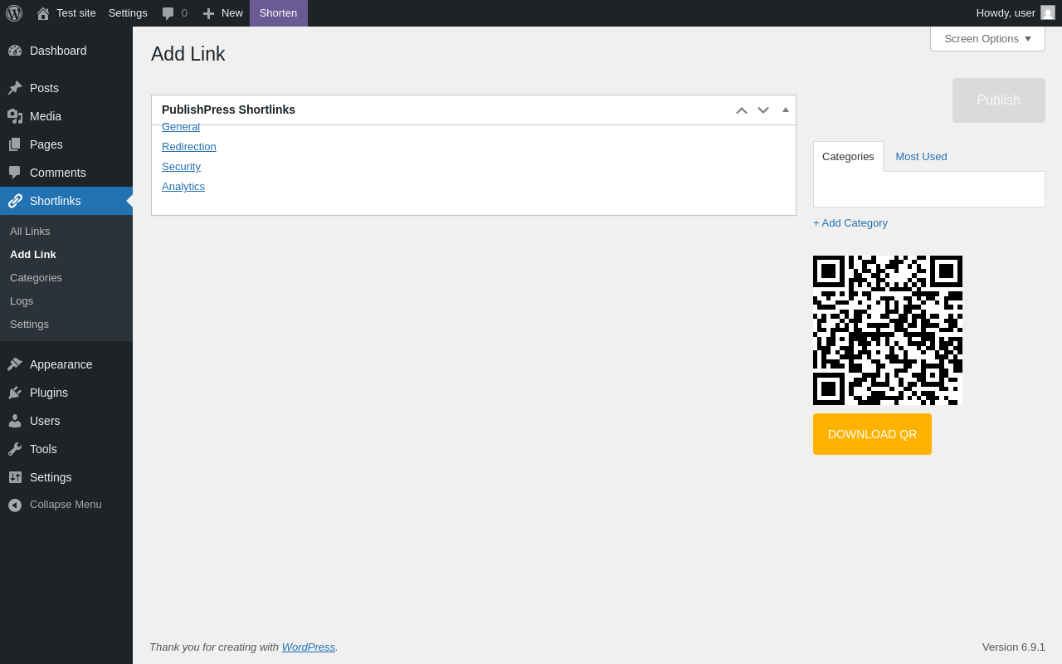The height and width of the screenshot is (664, 1062).
Task: Open the Security section link
Action: 181,167
